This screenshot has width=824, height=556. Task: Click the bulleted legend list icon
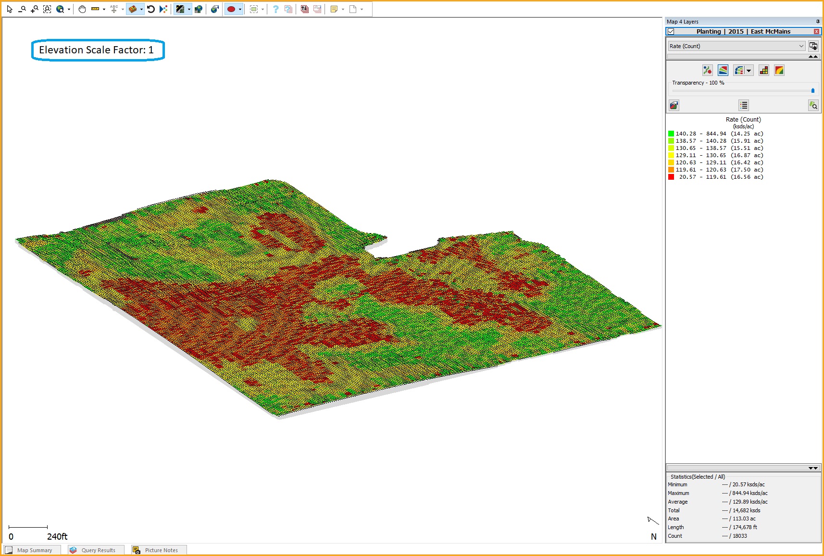744,105
